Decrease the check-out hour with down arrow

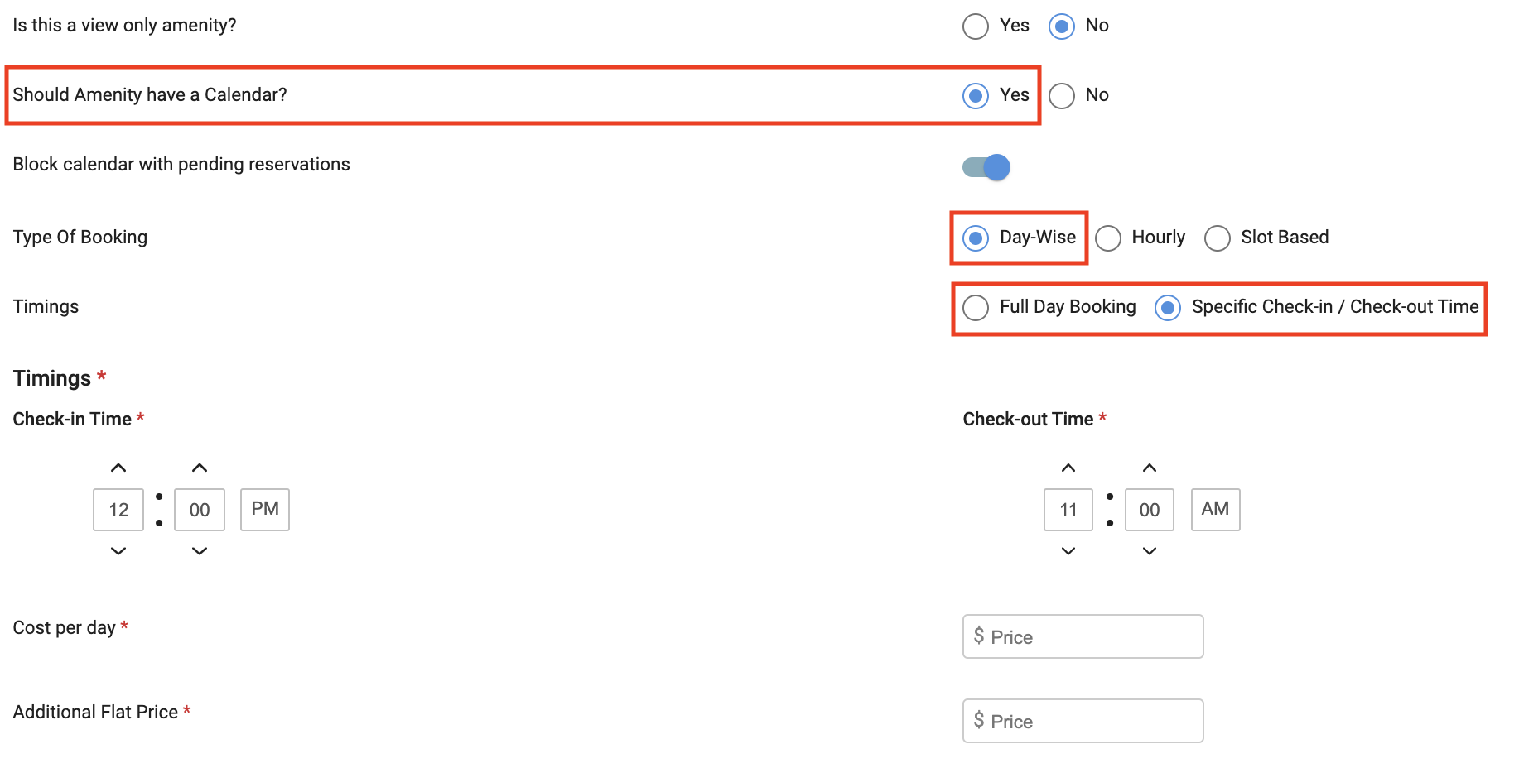pyautogui.click(x=1068, y=551)
